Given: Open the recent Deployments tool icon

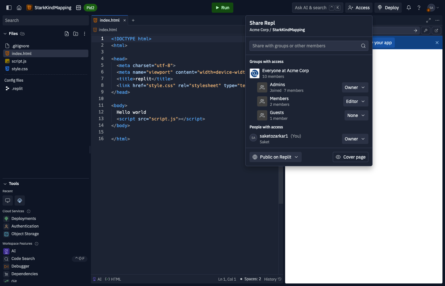Looking at the screenshot, I should 20,201.
